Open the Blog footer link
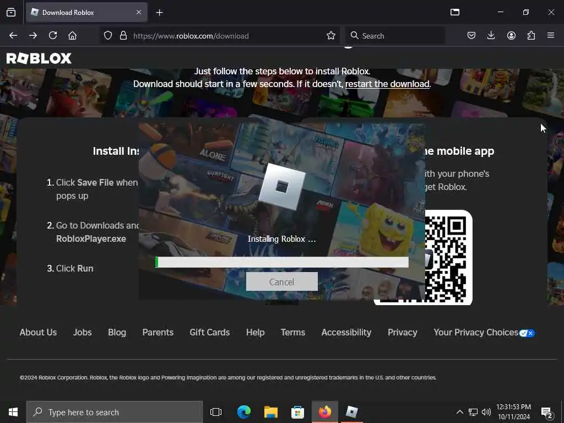This screenshot has height=423, width=564. [117, 332]
